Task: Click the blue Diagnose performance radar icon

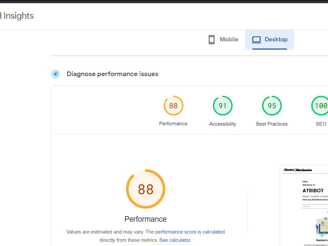Action: point(55,74)
